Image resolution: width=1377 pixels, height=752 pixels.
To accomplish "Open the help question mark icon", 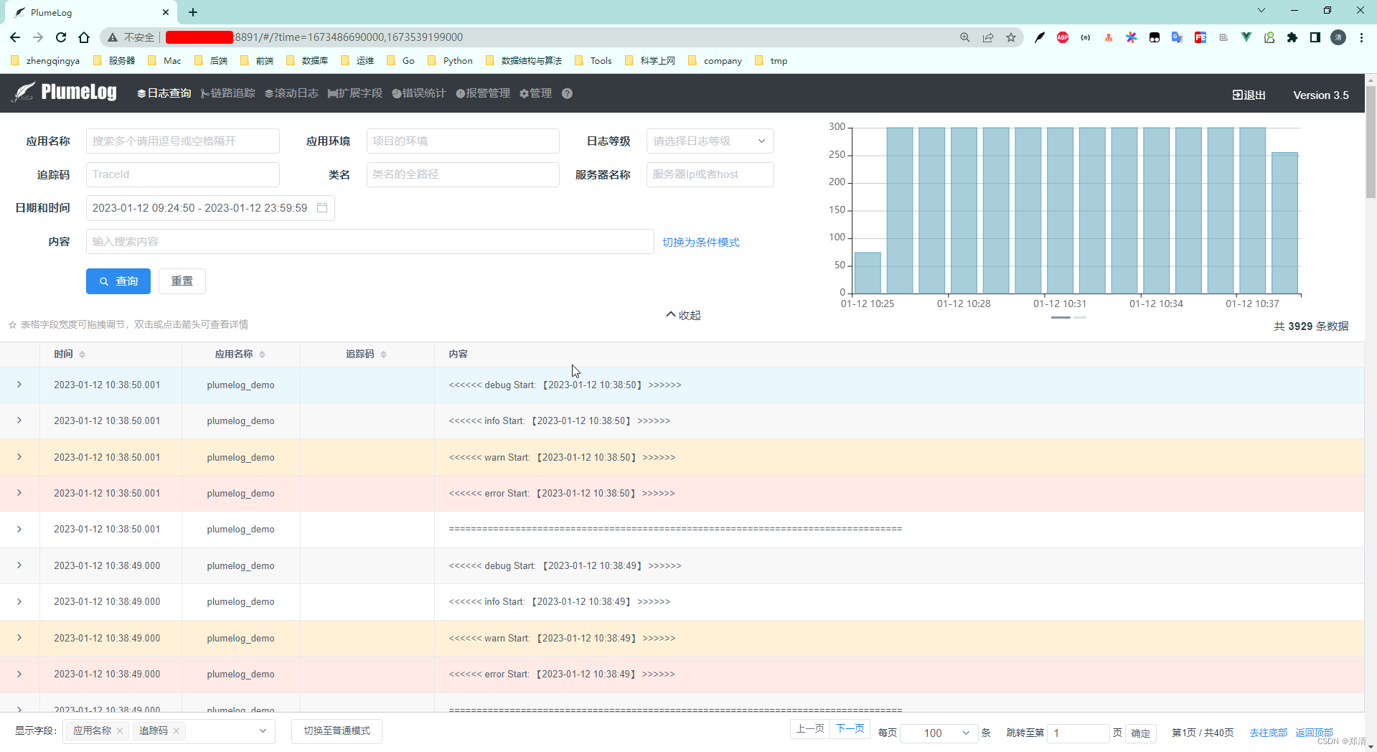I will click(x=567, y=93).
